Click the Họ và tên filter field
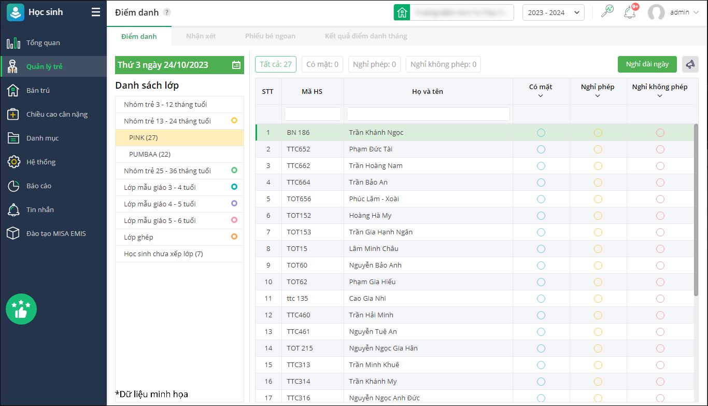Image resolution: width=708 pixels, height=406 pixels. (428, 114)
